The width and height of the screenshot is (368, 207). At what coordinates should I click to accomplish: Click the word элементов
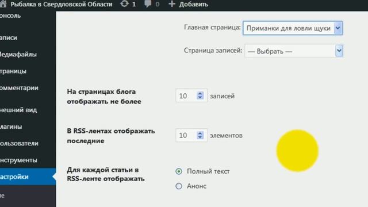[x=226, y=136]
